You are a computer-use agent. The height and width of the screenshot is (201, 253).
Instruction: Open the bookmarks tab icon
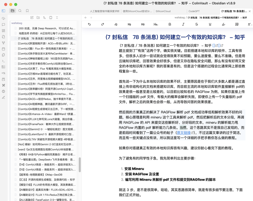27,11
